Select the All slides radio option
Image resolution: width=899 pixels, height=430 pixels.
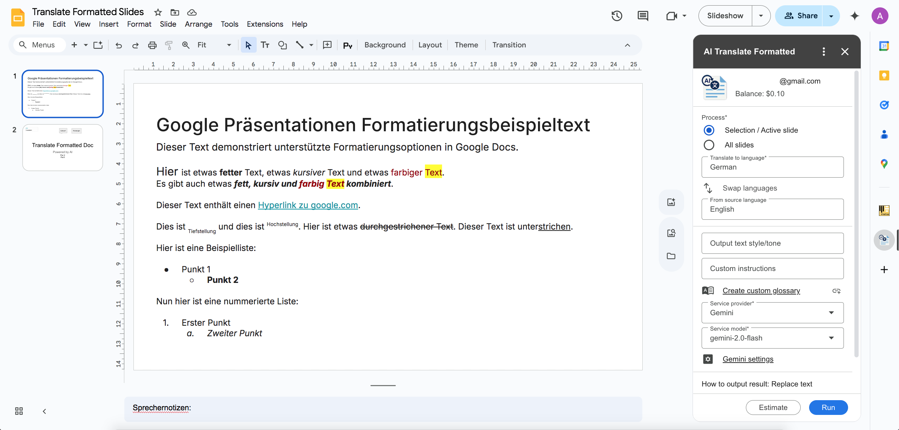point(709,145)
